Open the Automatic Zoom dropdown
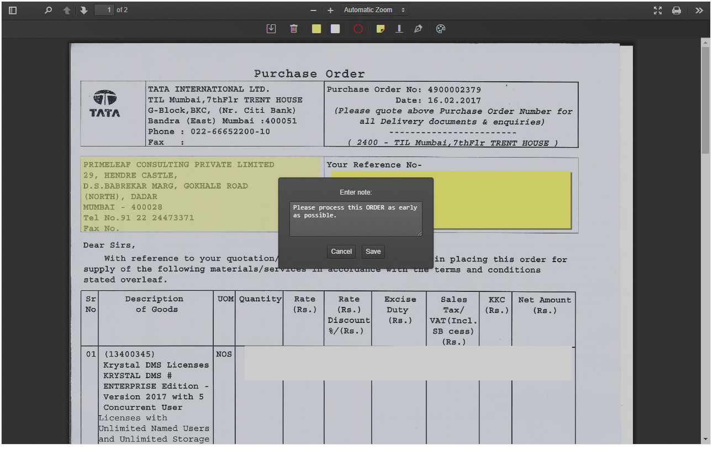 point(374,10)
